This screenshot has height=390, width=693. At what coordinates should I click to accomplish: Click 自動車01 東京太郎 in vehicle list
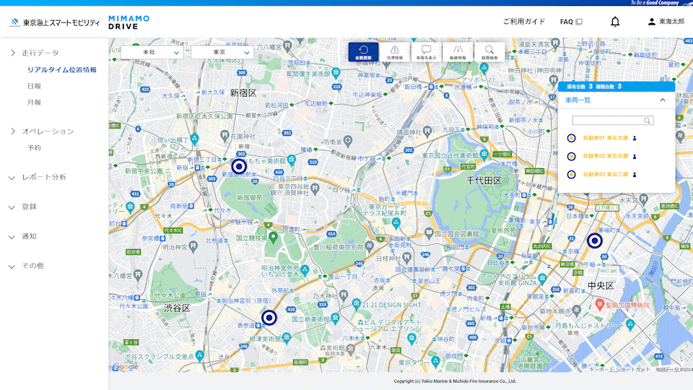(x=605, y=138)
